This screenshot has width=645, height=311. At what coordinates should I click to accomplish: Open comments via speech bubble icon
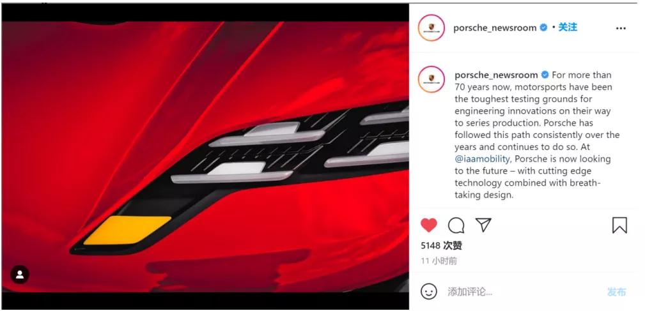tap(456, 225)
